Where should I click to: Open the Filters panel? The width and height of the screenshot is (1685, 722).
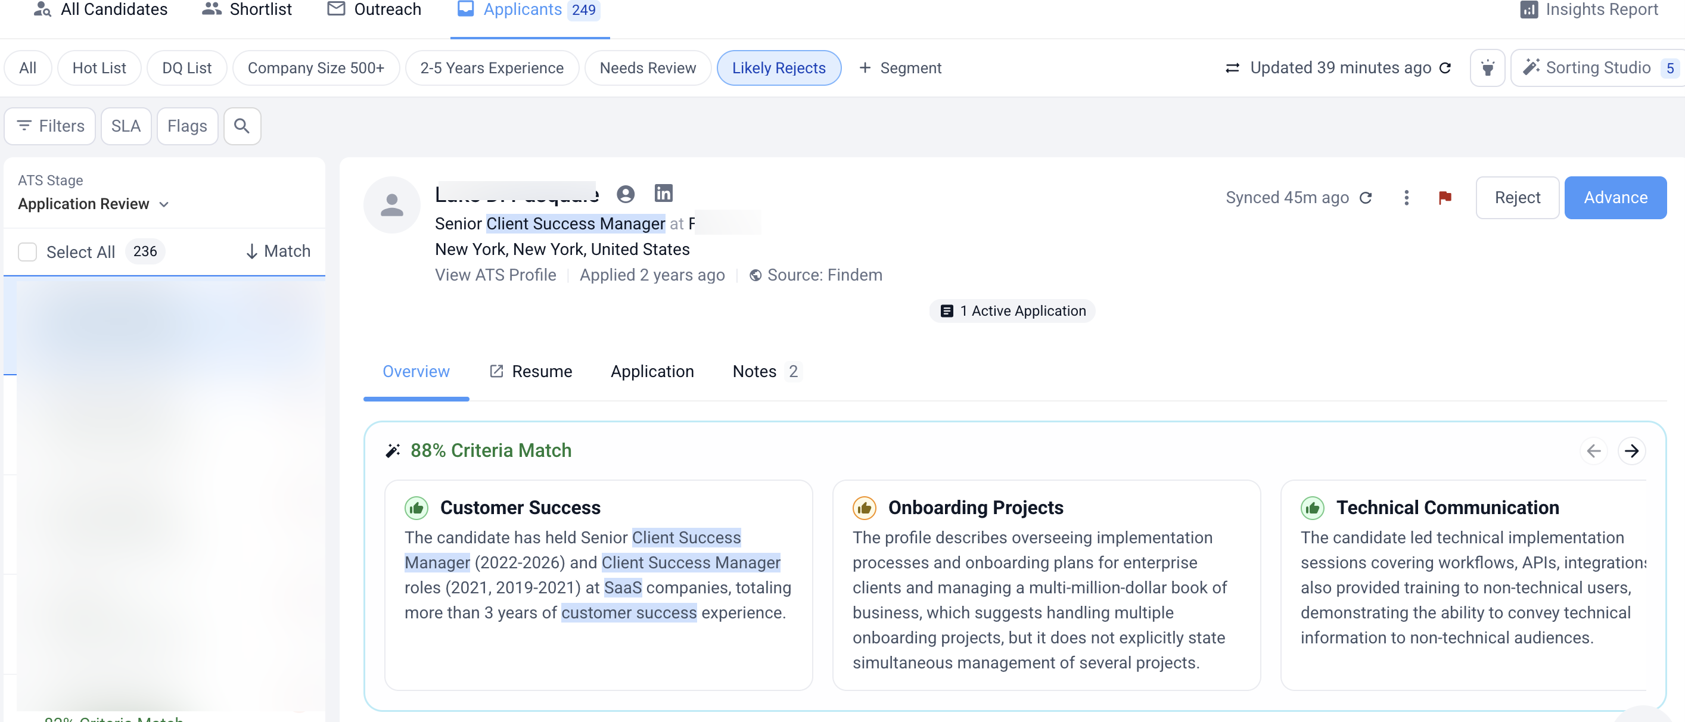[51, 126]
